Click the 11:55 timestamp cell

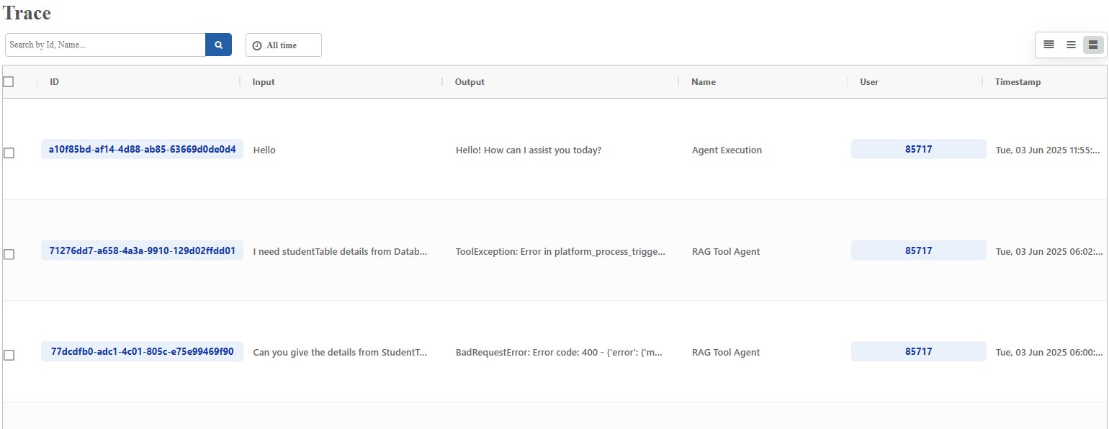click(1048, 150)
